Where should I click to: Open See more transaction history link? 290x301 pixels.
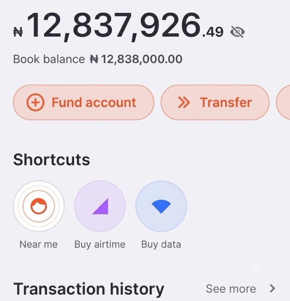click(231, 288)
